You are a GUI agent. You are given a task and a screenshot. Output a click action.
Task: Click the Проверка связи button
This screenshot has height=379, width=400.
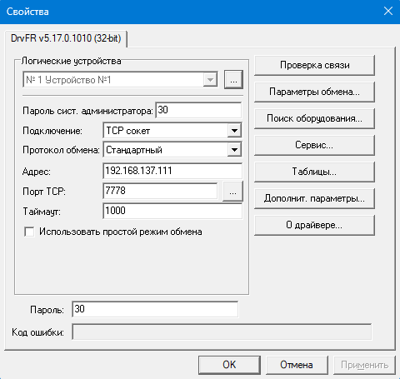[x=314, y=65]
